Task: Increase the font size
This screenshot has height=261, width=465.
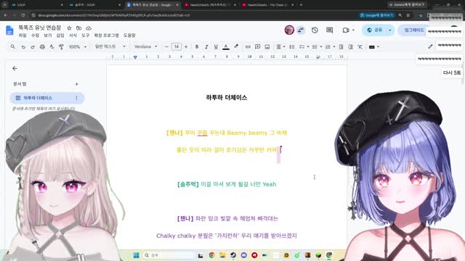Action: (186, 46)
